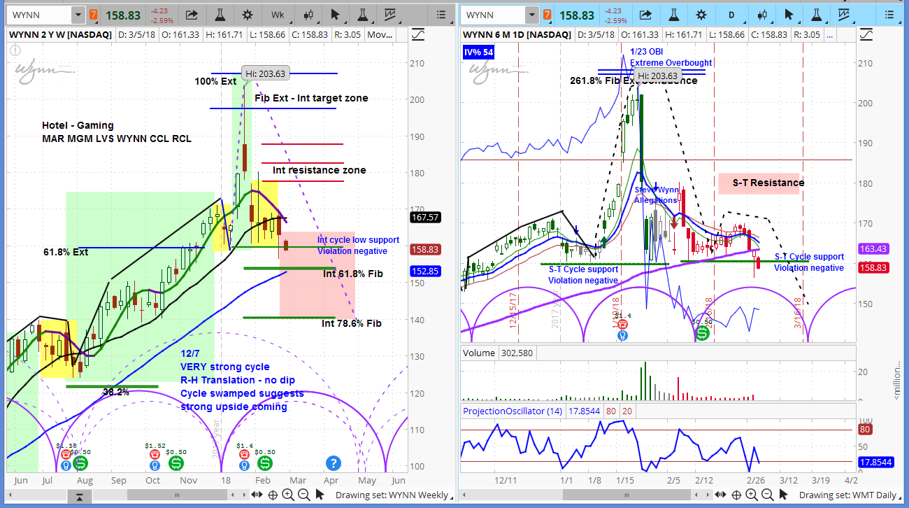Click the crosshair icon below left chart
This screenshot has height=508, width=909.
273,495
